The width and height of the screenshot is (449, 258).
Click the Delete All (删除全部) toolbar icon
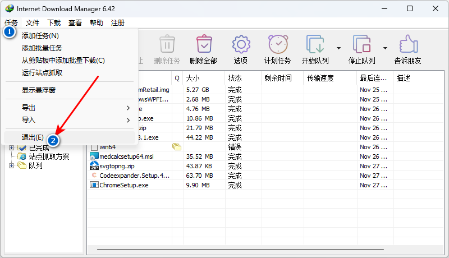click(204, 44)
